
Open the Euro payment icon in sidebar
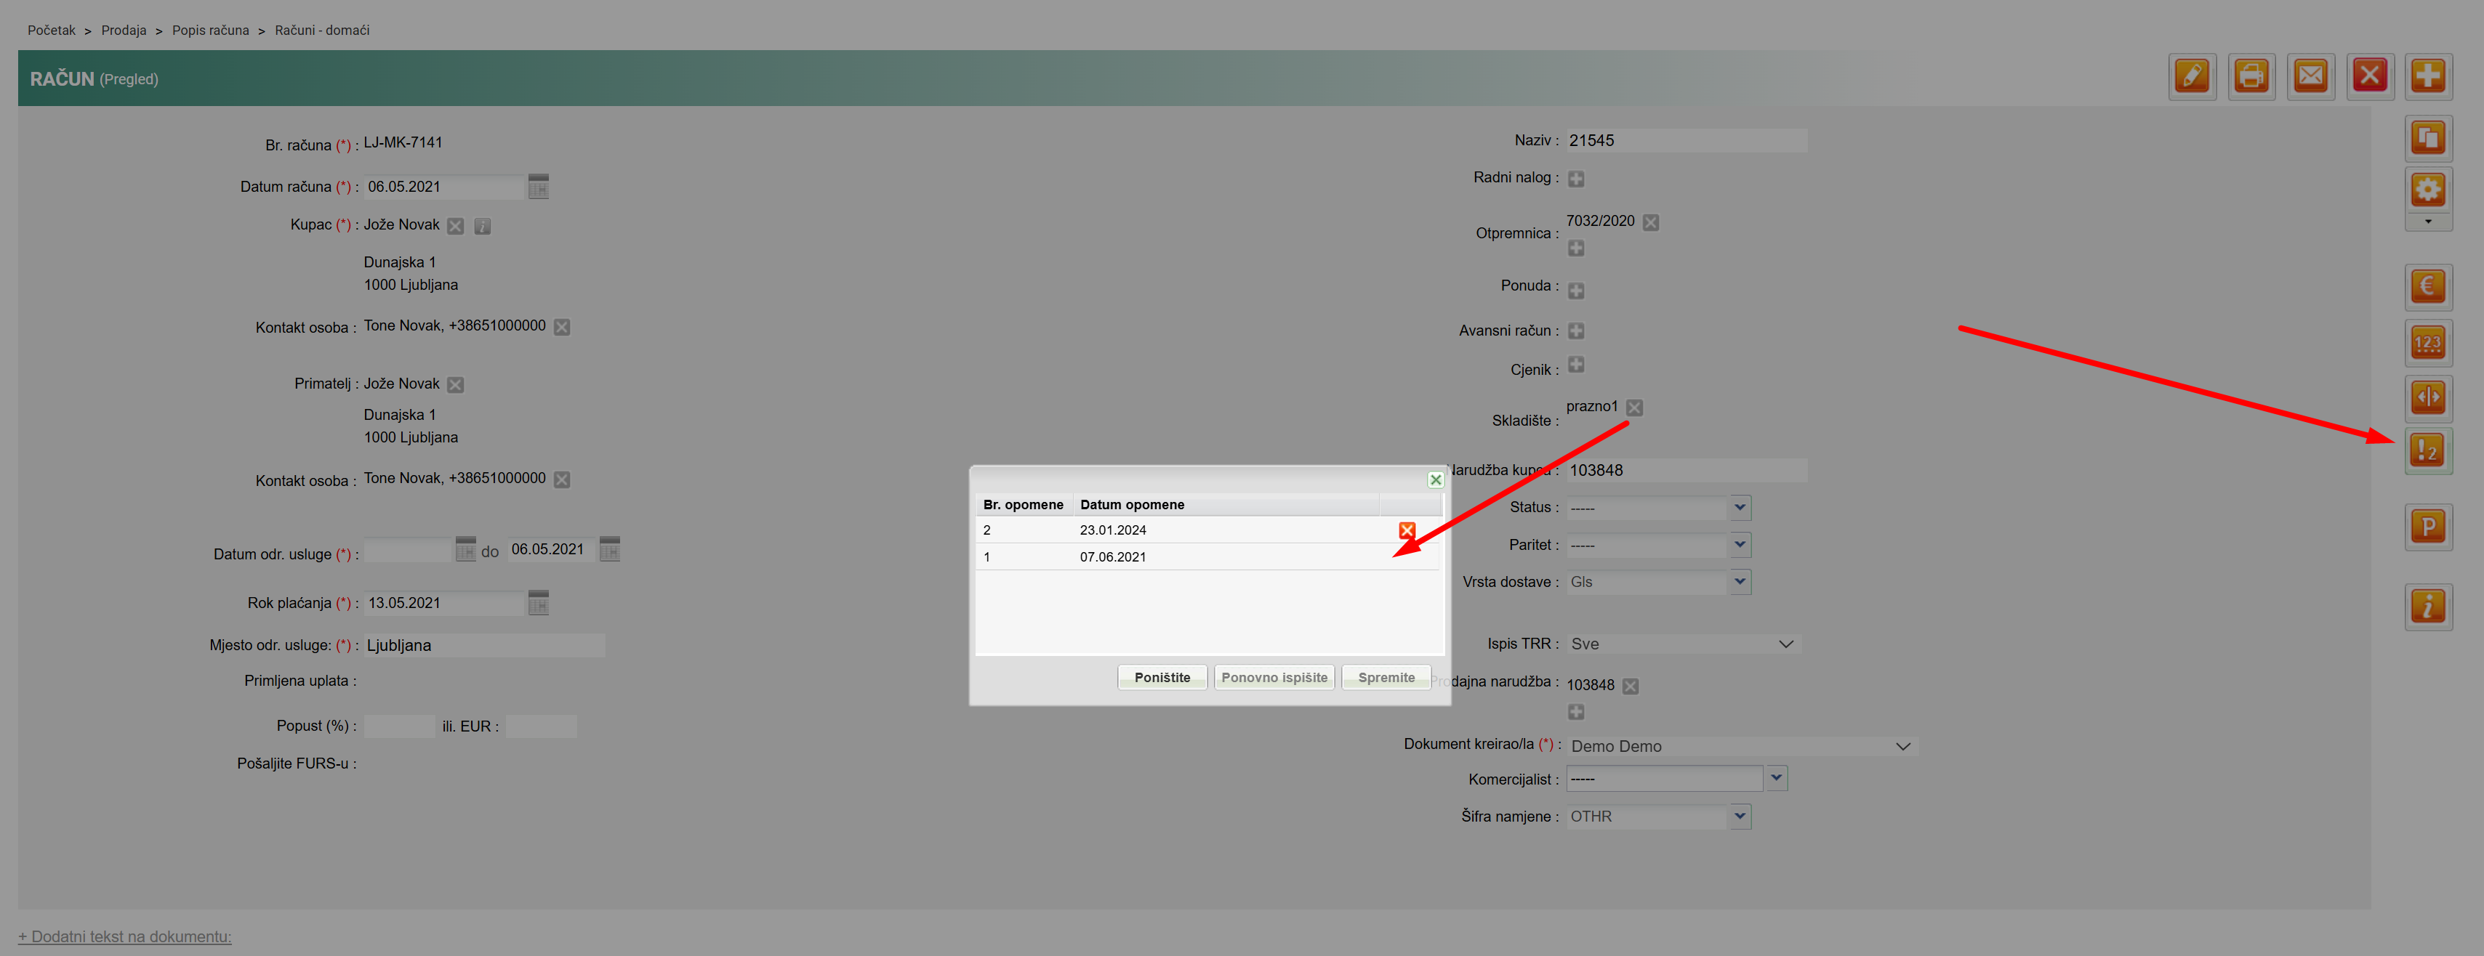point(2427,286)
